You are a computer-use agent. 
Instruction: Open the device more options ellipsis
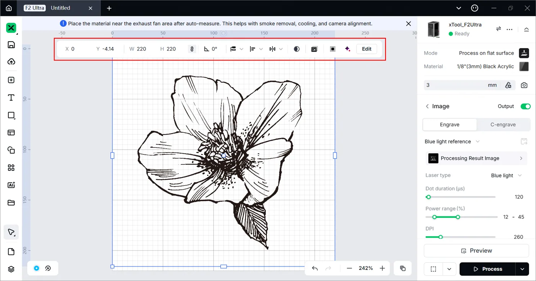[510, 29]
